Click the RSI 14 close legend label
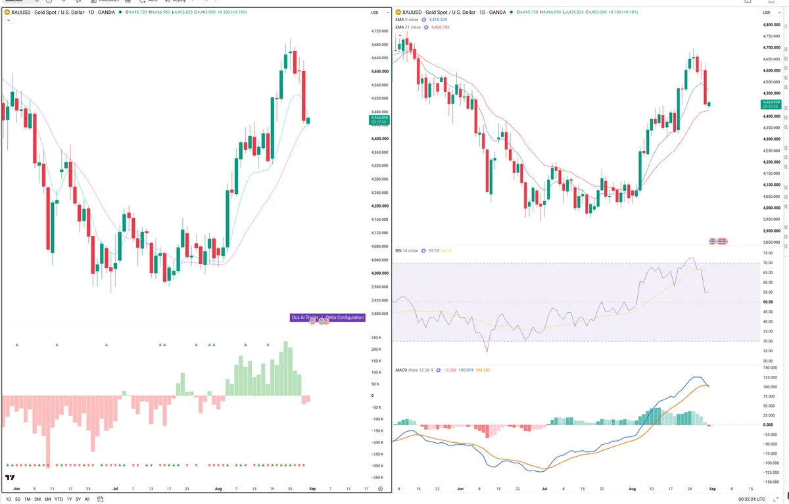Viewport: 789px width, 504px height. [406, 250]
